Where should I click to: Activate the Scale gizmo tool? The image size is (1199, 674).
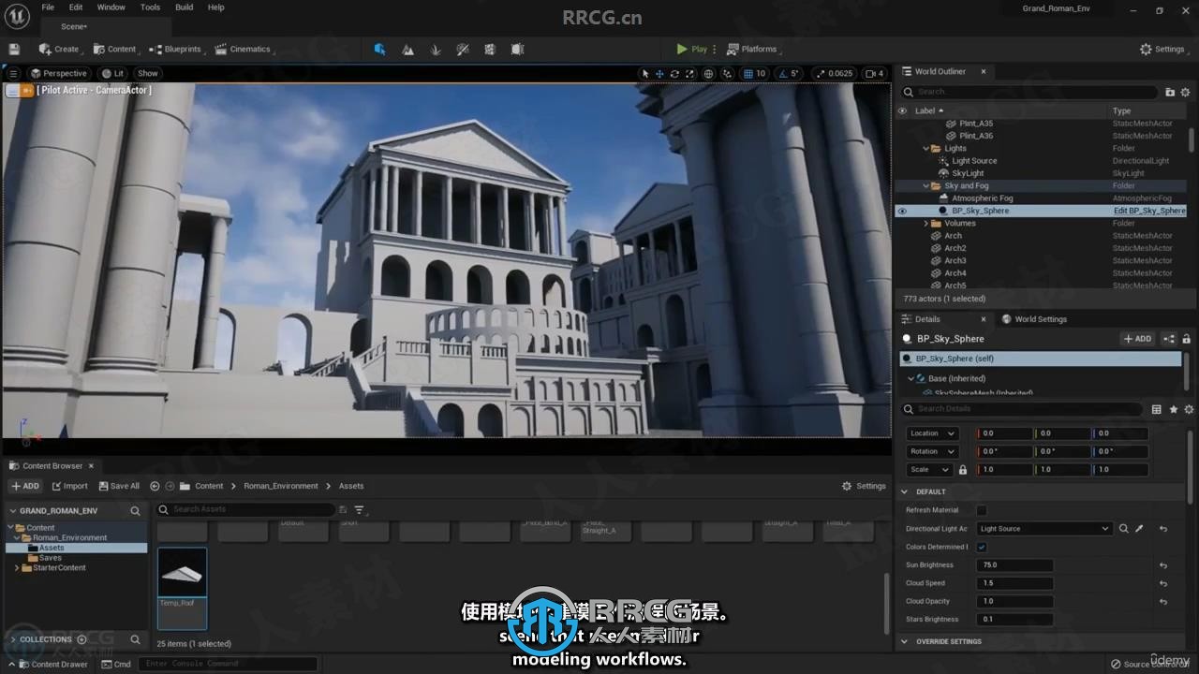click(690, 73)
